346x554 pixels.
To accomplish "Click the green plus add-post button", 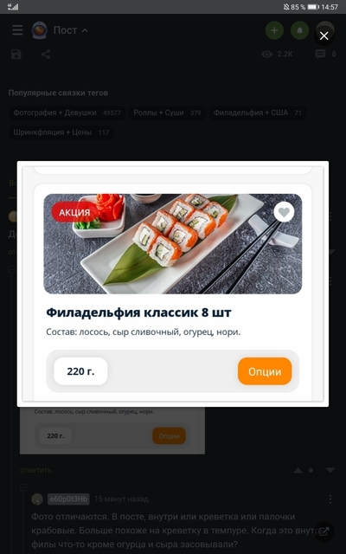I will [274, 30].
